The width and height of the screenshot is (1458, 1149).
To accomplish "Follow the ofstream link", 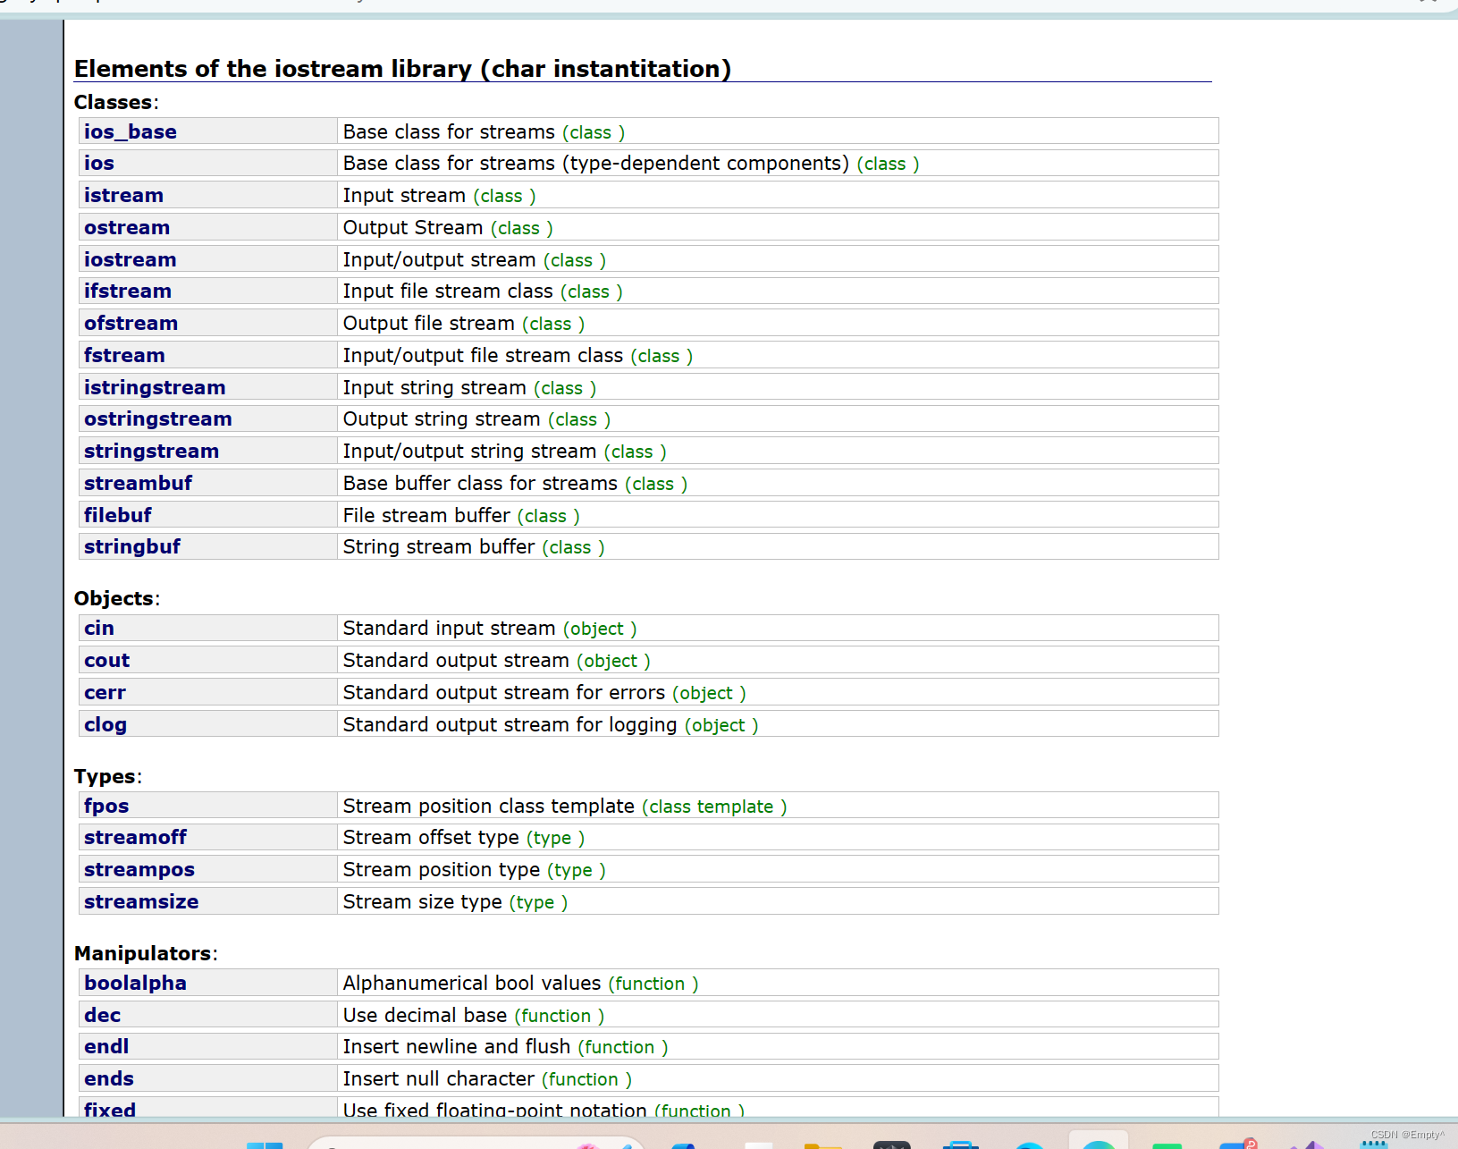I will tap(131, 323).
